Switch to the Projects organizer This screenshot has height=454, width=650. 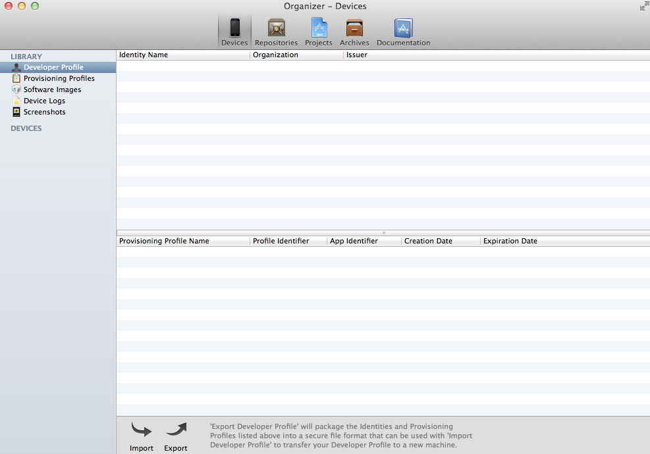click(x=318, y=32)
